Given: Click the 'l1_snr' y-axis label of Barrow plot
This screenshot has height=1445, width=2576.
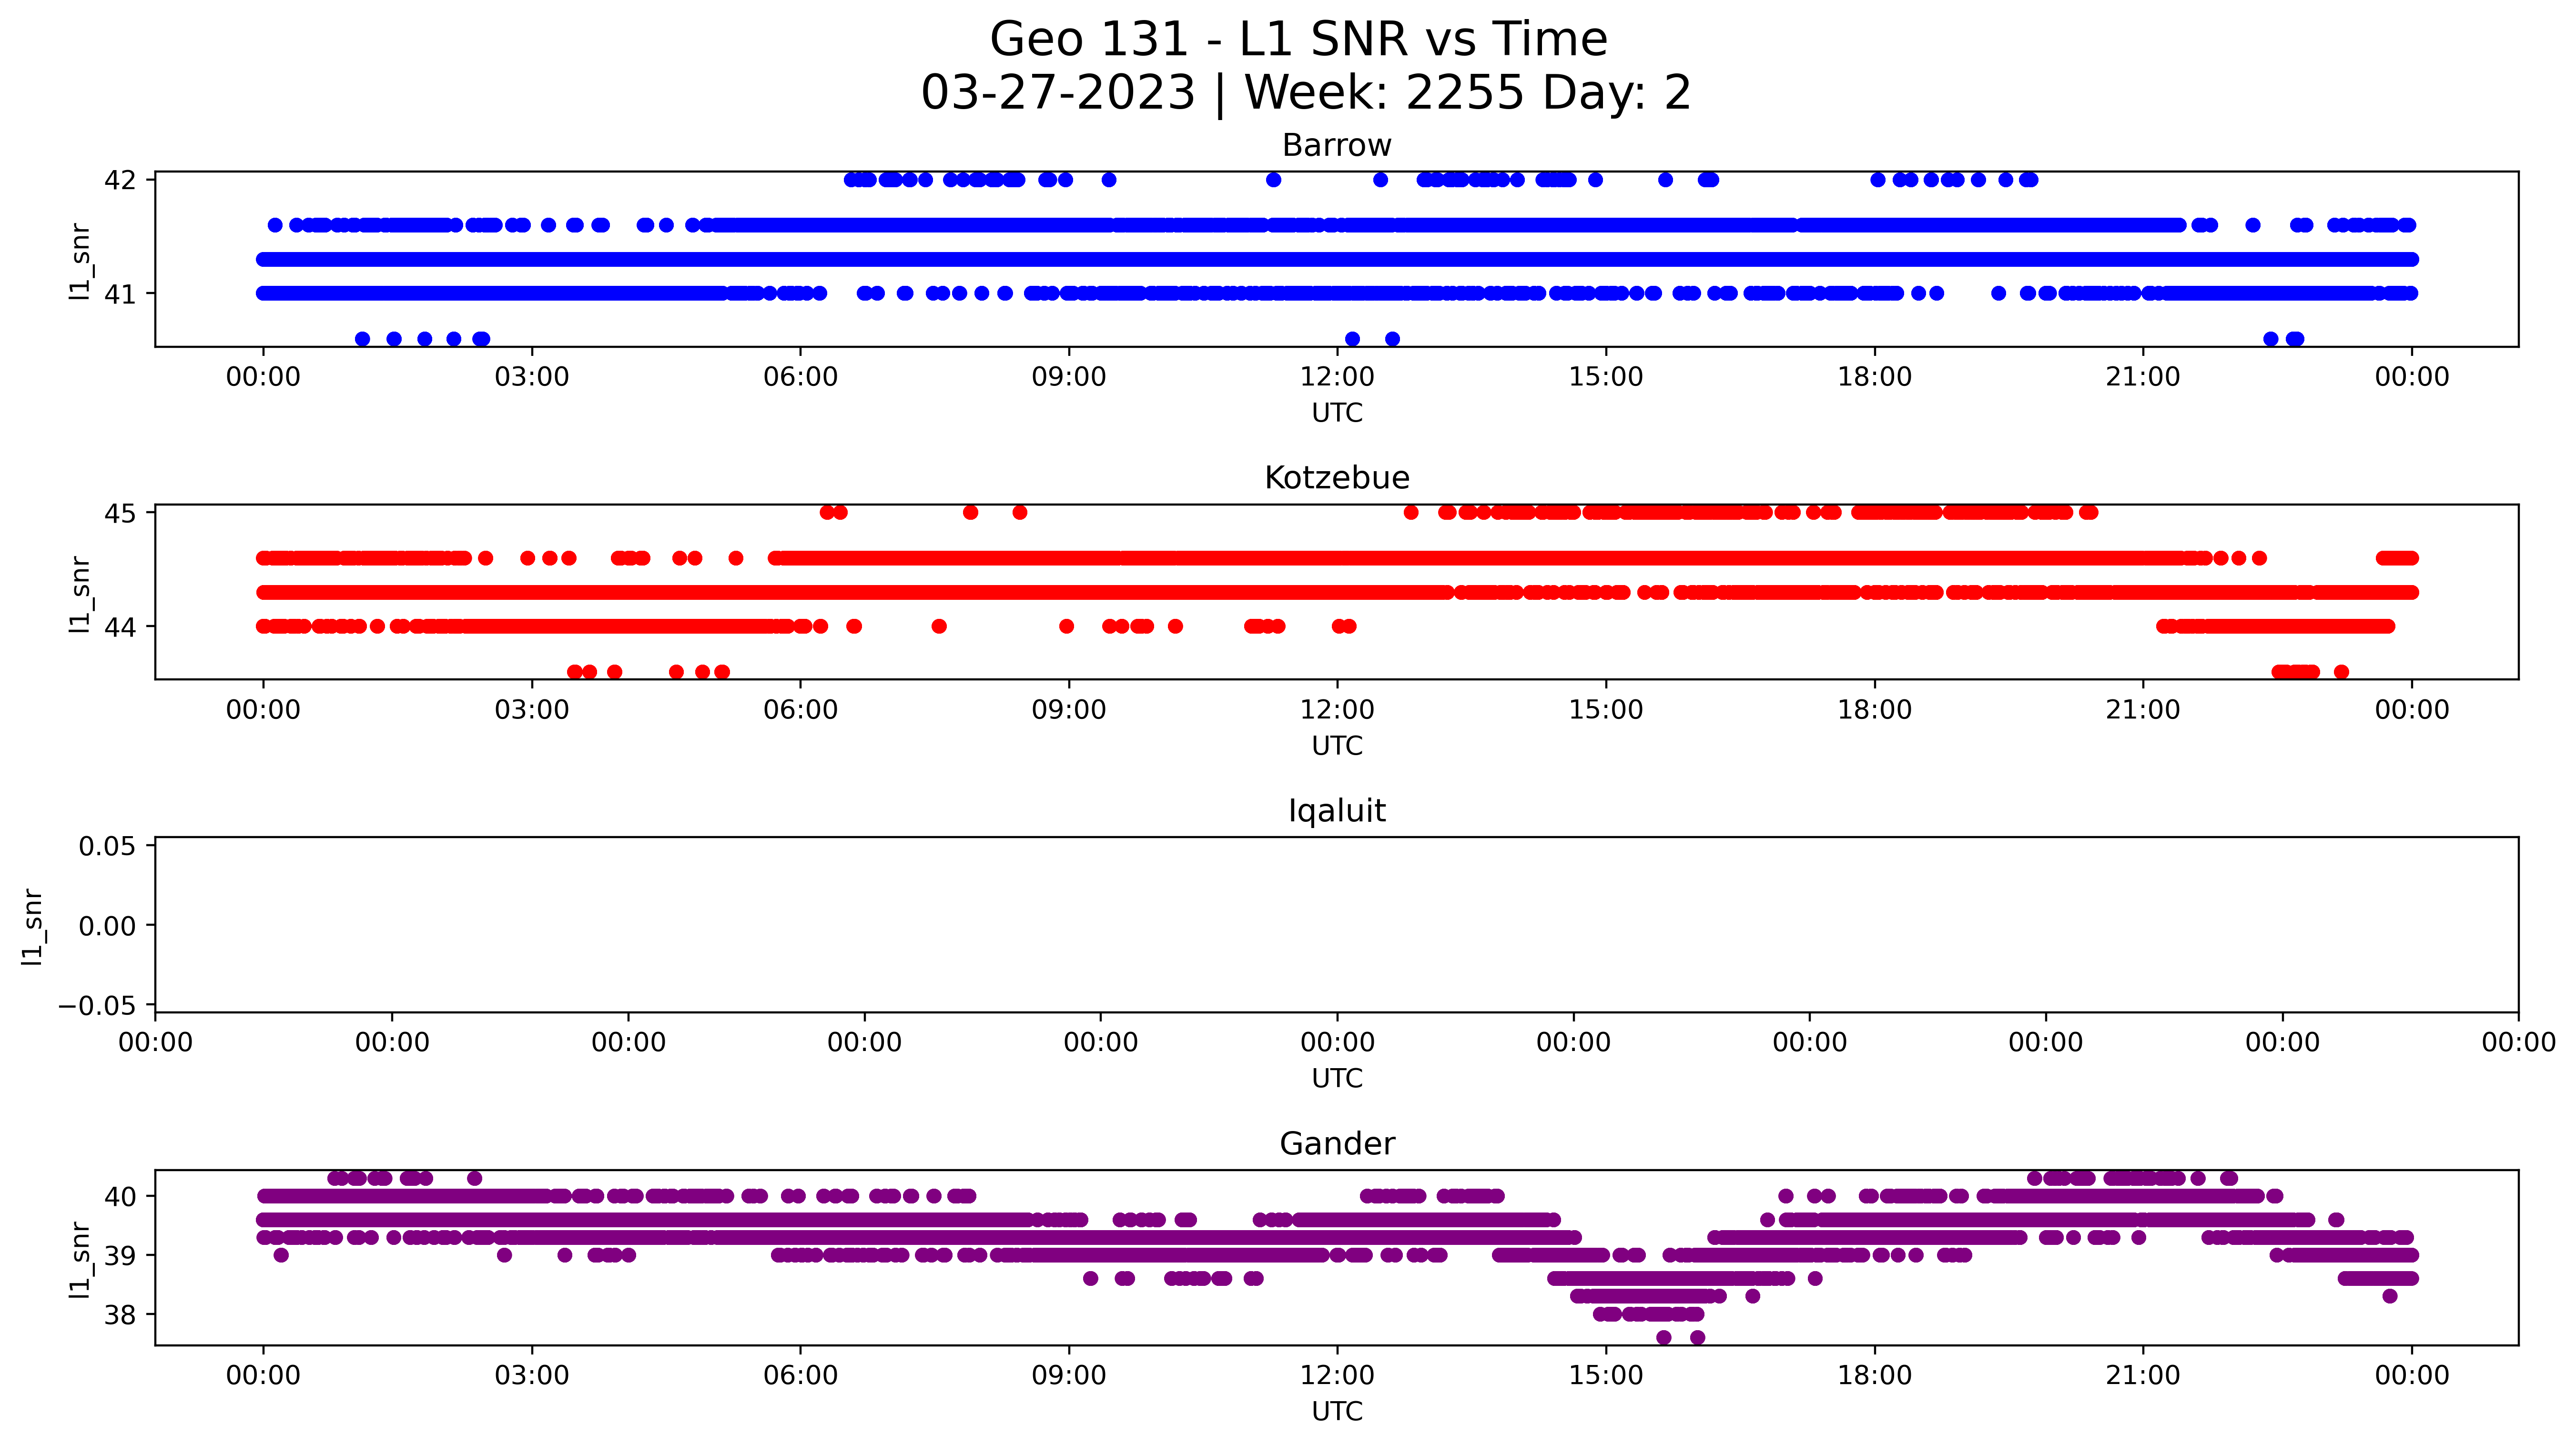Looking at the screenshot, I should [x=80, y=261].
